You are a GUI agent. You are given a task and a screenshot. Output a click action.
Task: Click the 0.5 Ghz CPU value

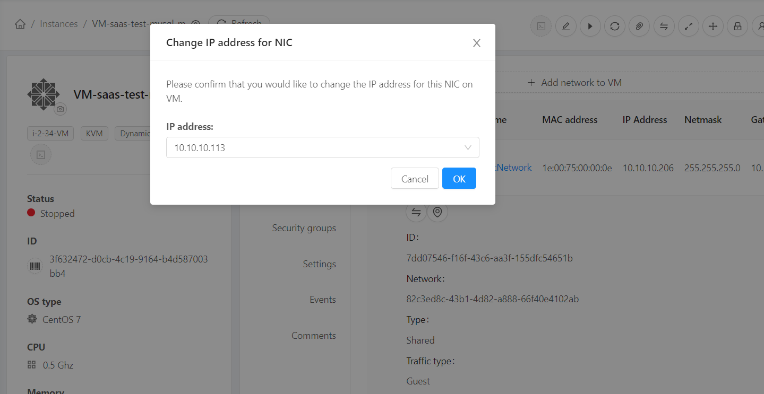click(x=58, y=365)
